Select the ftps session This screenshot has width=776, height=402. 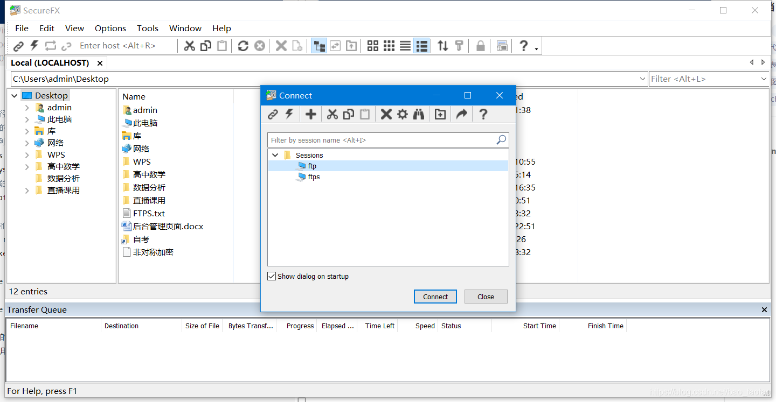(314, 177)
